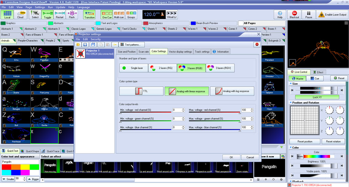Click the Help toolbar icon
This screenshot has width=349, height=187.
pyautogui.click(x=280, y=14)
